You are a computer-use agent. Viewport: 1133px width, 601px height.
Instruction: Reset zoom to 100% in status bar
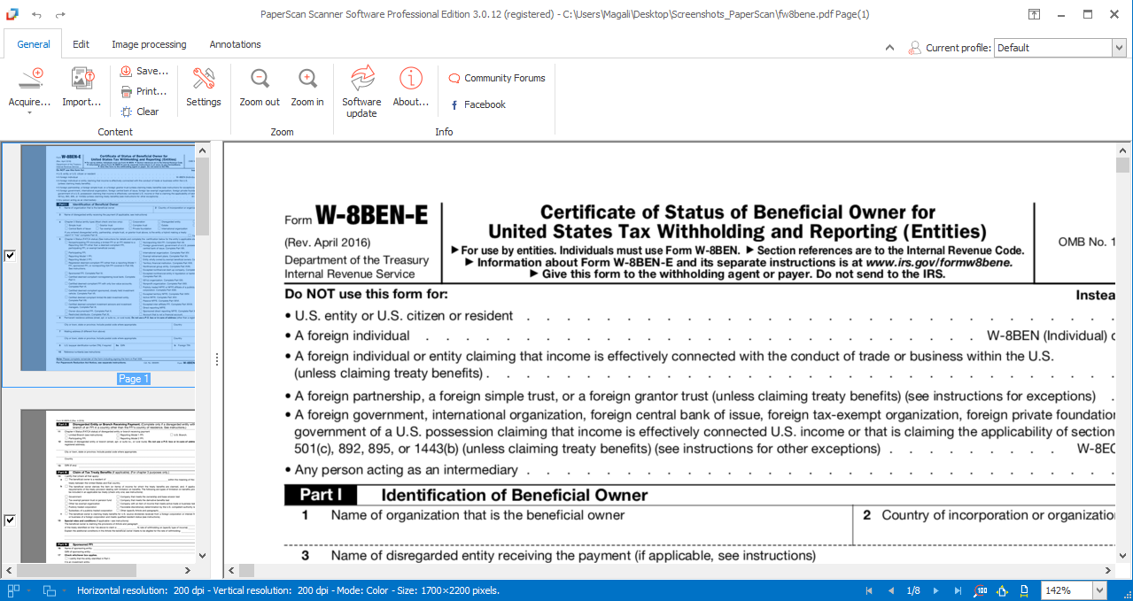979,590
